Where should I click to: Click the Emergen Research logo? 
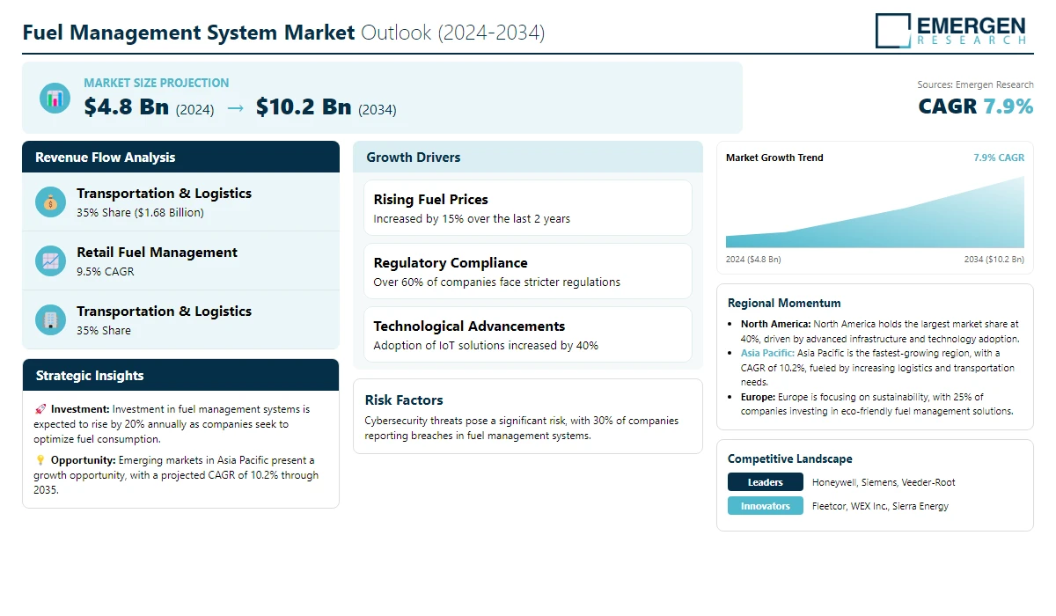(950, 30)
